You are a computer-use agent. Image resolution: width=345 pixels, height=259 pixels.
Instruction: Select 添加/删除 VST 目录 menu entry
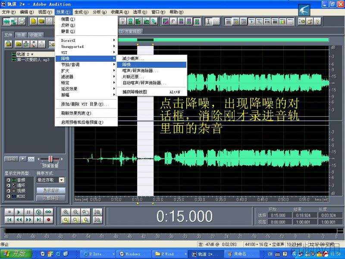tap(86, 104)
